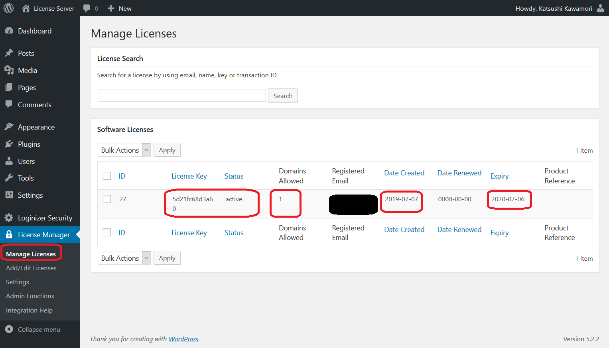The width and height of the screenshot is (609, 348).
Task: Click the Collapse menu arrow icon
Action: (x=9, y=329)
